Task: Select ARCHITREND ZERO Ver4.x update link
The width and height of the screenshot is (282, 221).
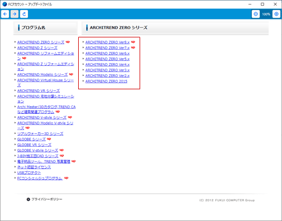Action: (x=107, y=65)
